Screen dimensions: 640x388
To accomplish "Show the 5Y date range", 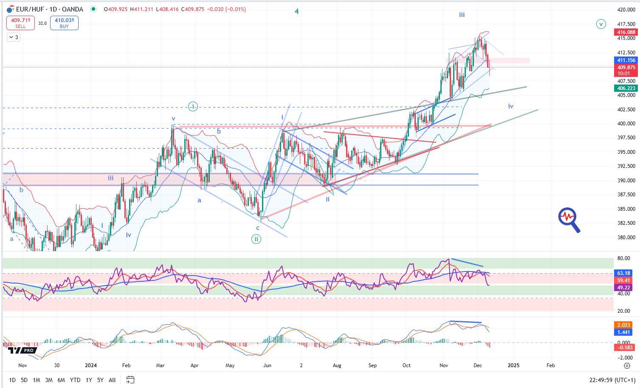I will click(x=100, y=380).
